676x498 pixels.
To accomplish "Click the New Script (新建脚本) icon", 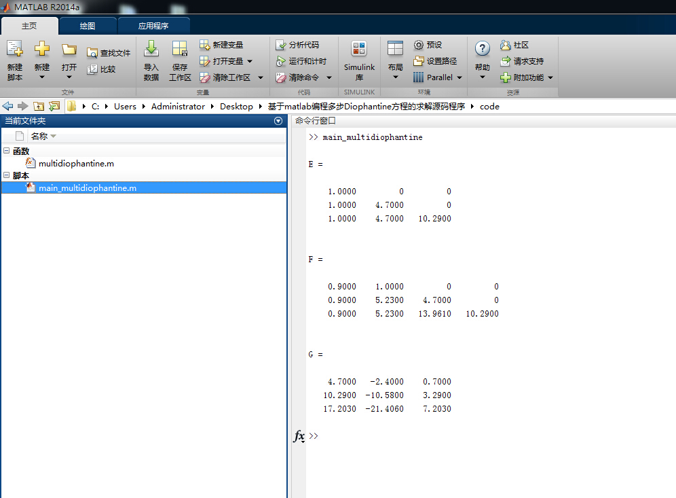I will (x=15, y=49).
